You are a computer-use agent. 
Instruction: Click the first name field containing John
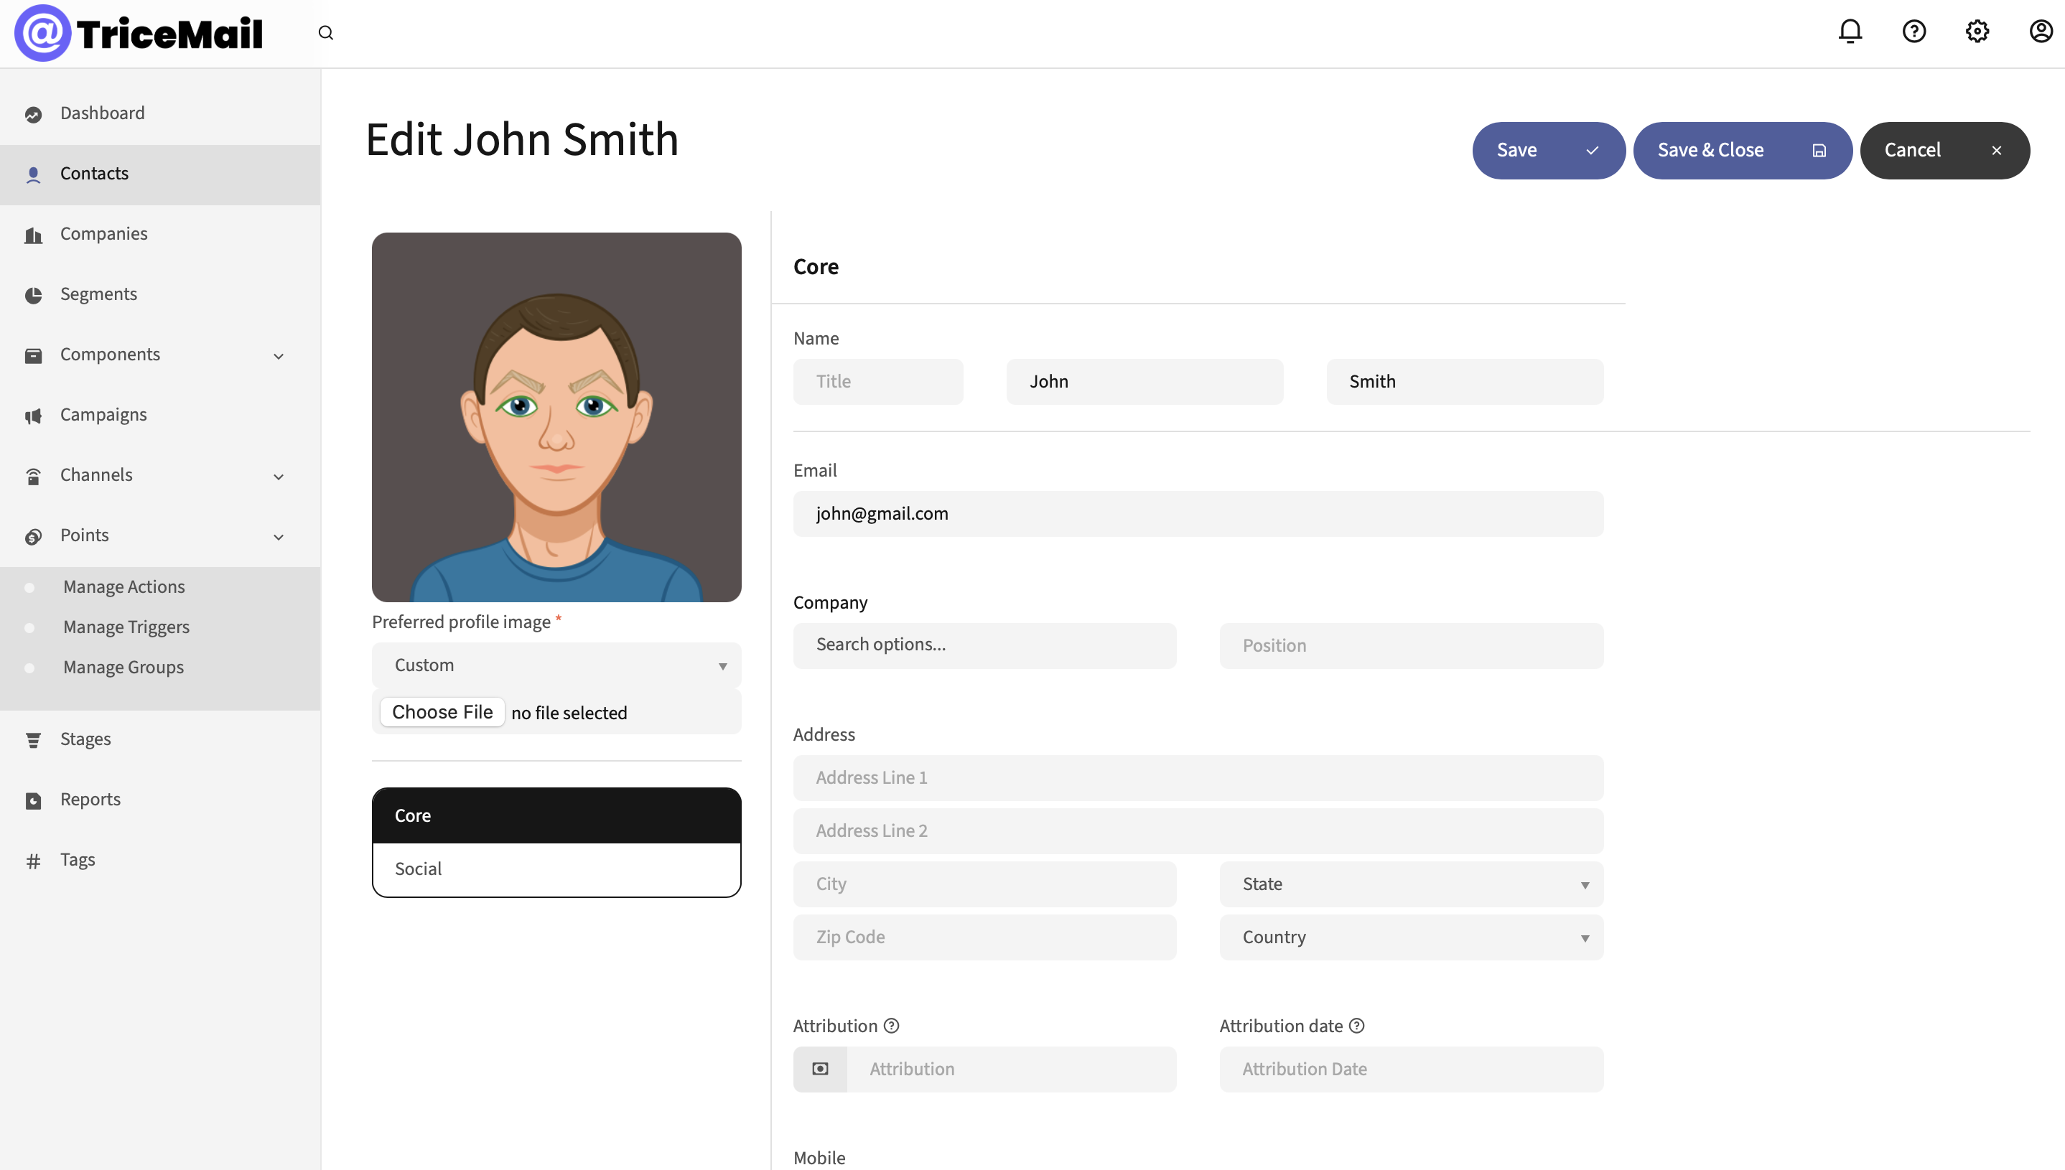(x=1145, y=382)
